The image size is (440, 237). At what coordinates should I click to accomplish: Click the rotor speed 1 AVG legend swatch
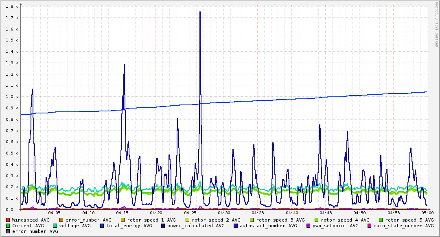(123, 220)
